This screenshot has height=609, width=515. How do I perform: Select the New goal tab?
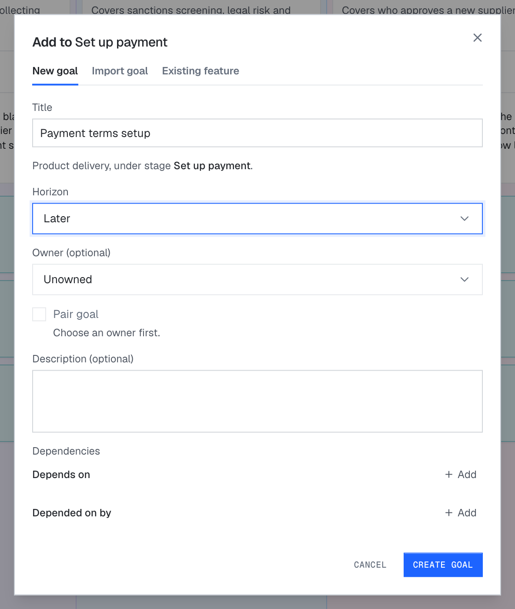coord(55,71)
